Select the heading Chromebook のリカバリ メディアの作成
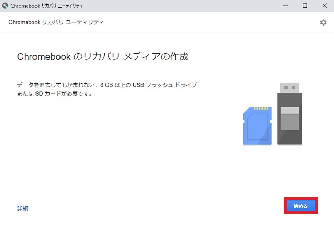This screenshot has width=334, height=229. click(103, 57)
